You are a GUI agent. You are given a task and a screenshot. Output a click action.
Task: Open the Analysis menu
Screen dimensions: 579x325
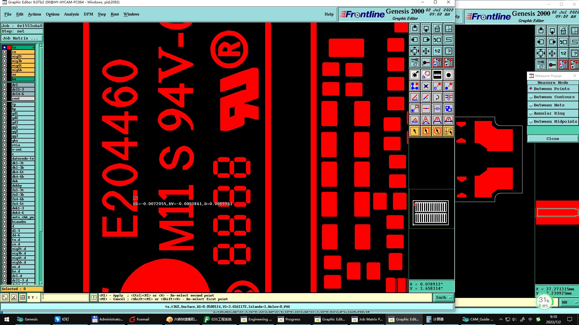72,14
